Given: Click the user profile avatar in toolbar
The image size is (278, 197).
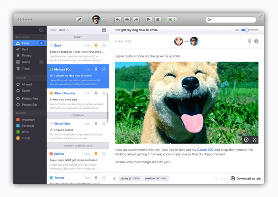Looking at the screenshot, I should tap(96, 19).
